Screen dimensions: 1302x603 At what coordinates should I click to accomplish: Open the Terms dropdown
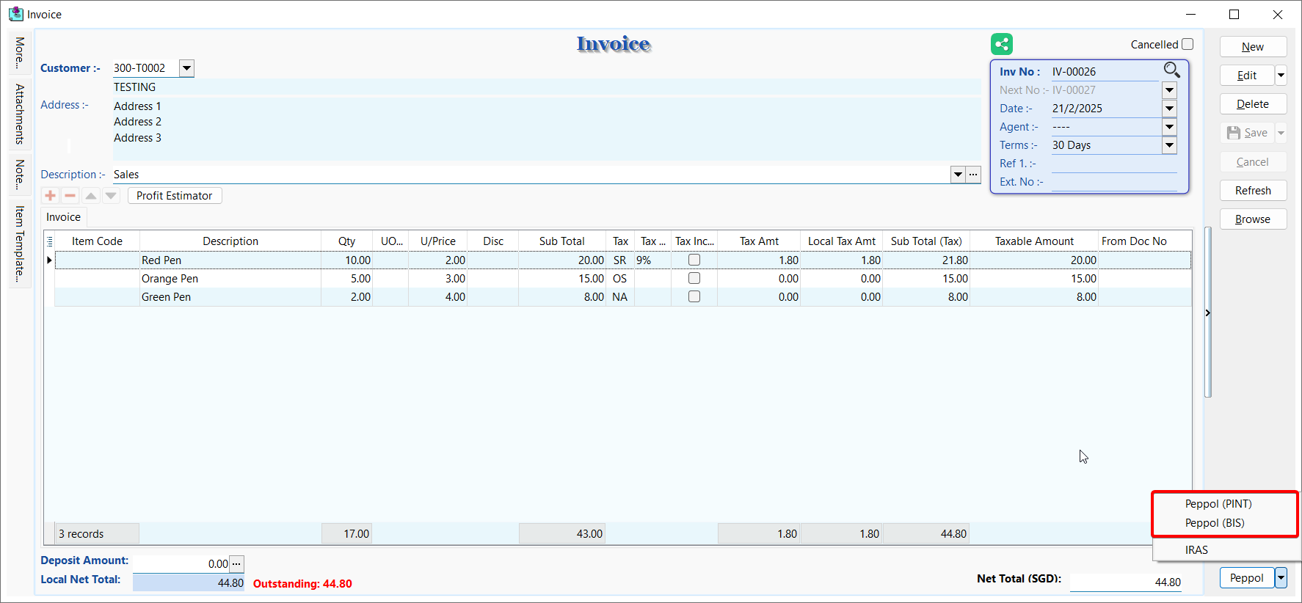[x=1169, y=145]
